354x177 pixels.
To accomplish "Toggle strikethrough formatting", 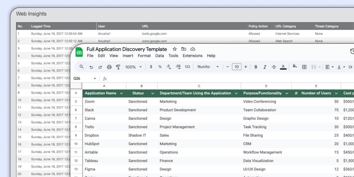I will coord(274,67).
